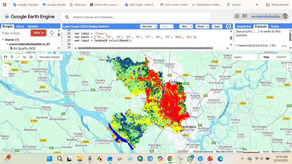Click the search magnifier icon
The width and height of the screenshot is (292, 164).
67,17
